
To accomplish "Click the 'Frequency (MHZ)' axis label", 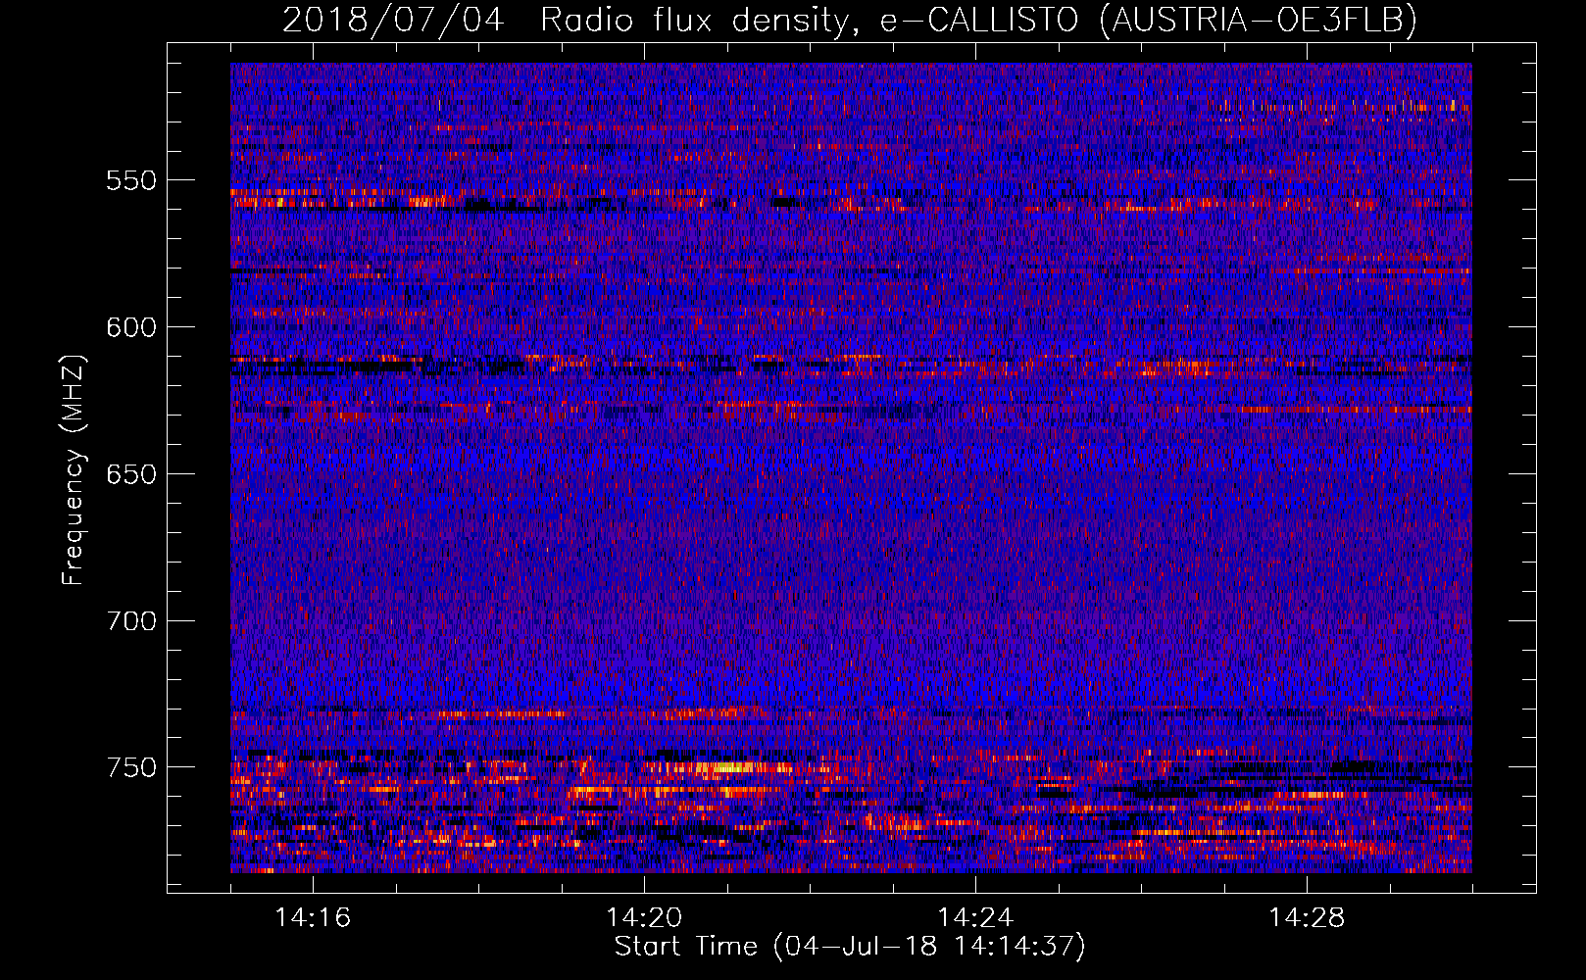I will click(x=74, y=469).
